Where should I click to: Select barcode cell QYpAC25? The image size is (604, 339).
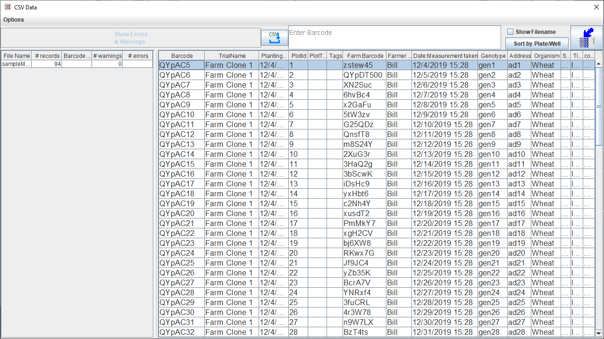pyautogui.click(x=182, y=263)
